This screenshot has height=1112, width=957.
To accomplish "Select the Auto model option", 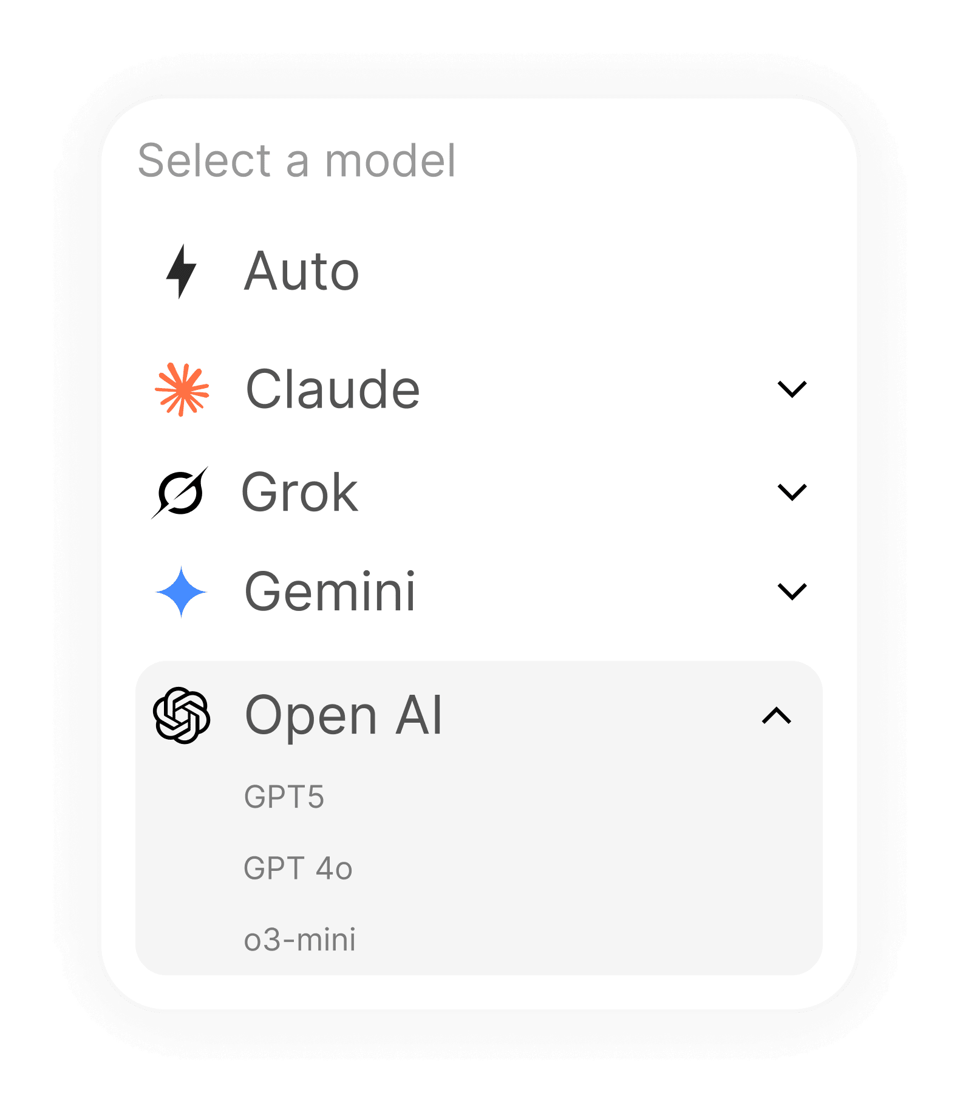I will pos(302,271).
